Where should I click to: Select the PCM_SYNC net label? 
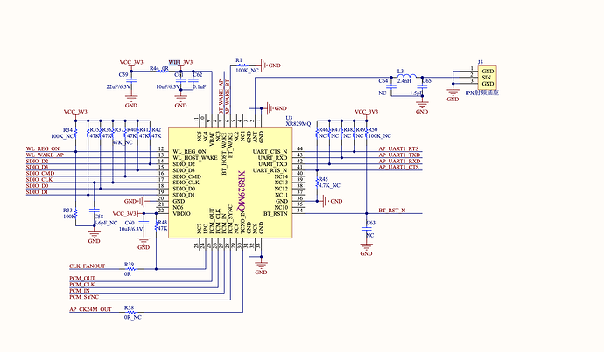click(84, 297)
